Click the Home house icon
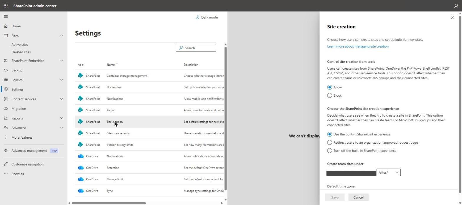This screenshot has width=462, height=205. (6, 26)
